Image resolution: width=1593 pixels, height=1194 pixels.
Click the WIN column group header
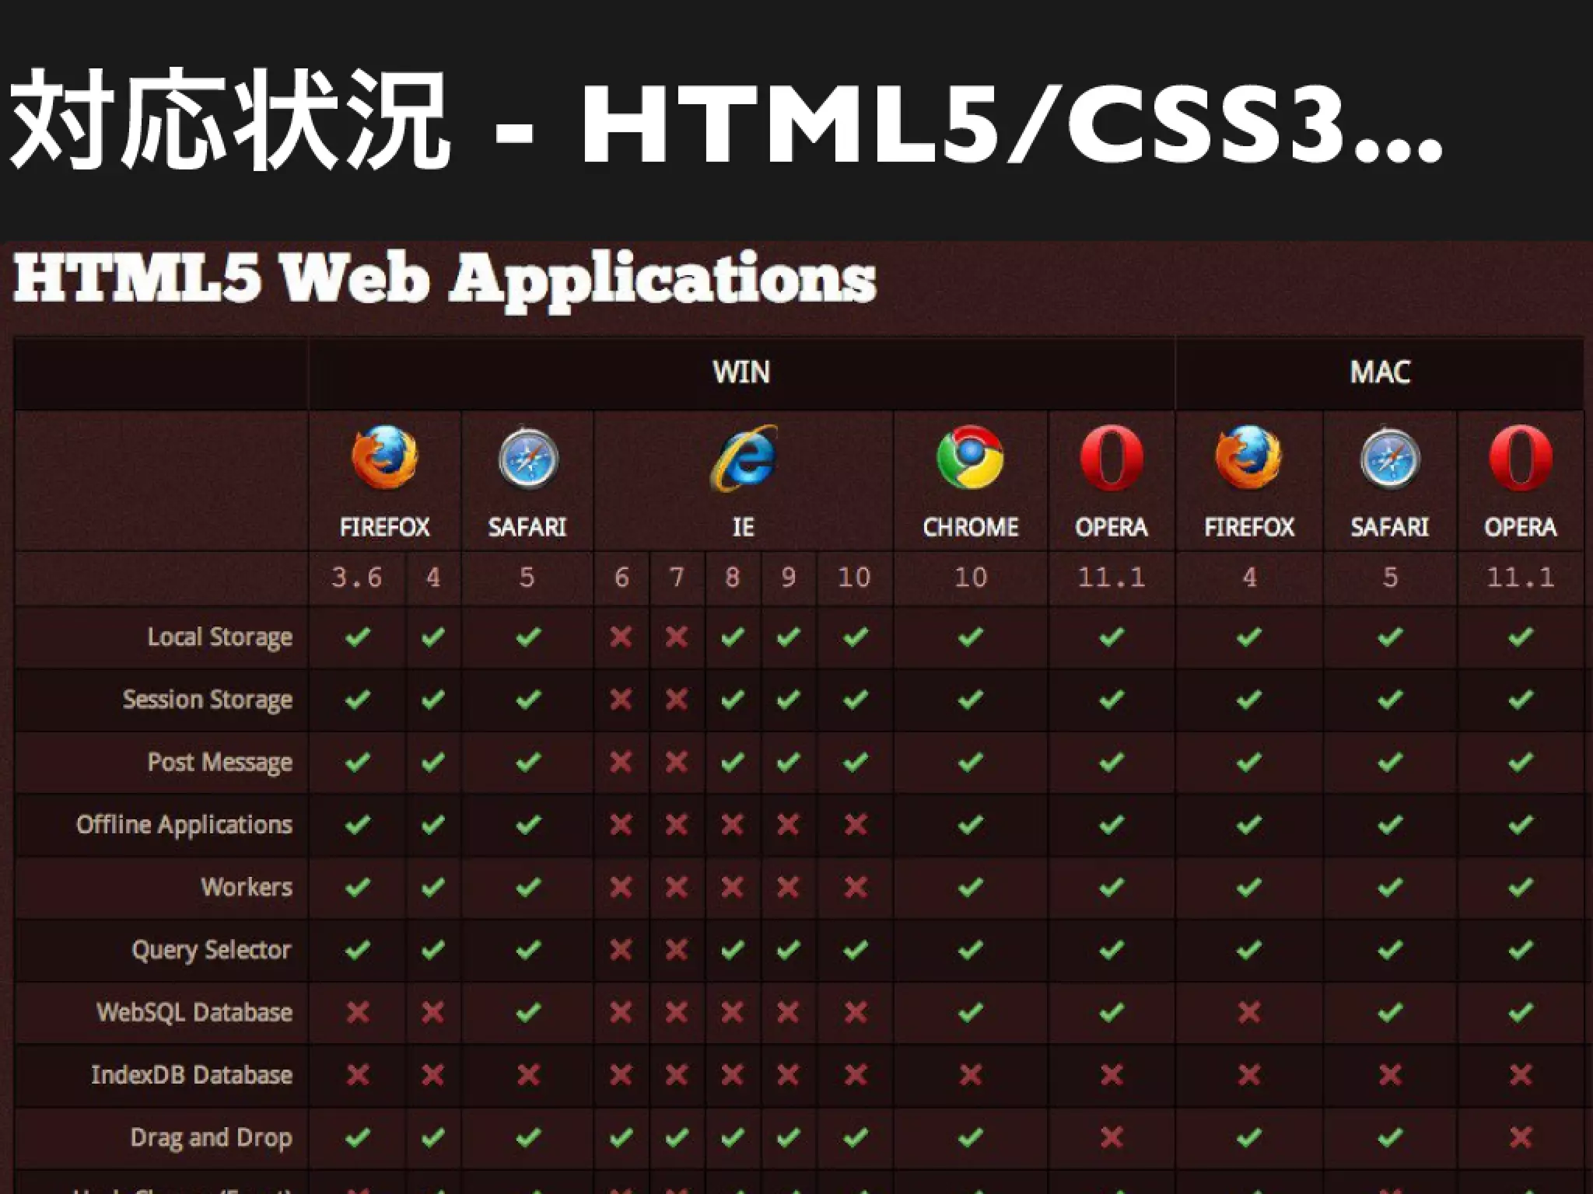tap(741, 372)
